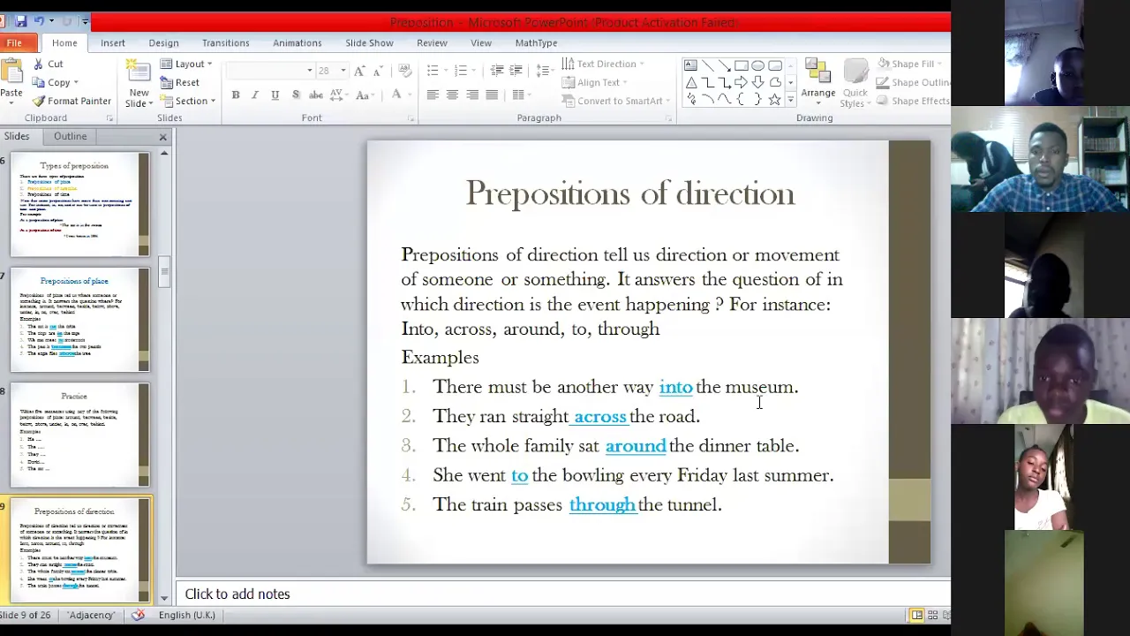Expand the shapes gallery More button
1130x636 pixels.
790,100
